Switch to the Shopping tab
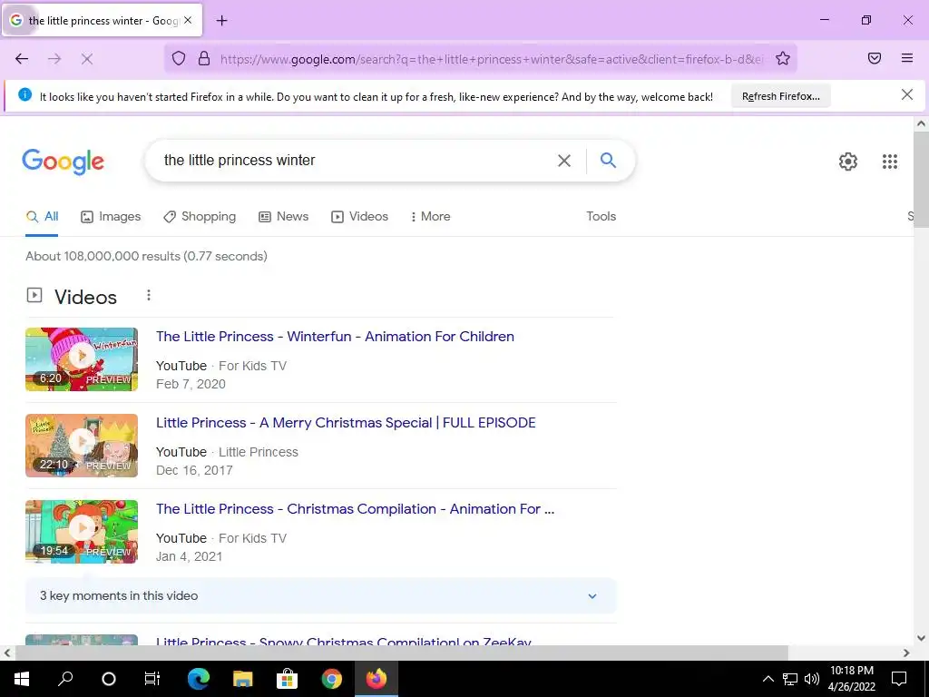Screen dimensions: 929x697 pyautogui.click(x=200, y=216)
